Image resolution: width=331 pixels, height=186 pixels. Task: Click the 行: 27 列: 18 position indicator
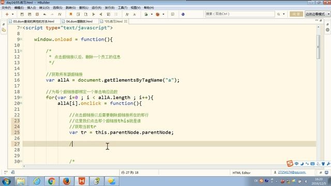click(x=130, y=173)
